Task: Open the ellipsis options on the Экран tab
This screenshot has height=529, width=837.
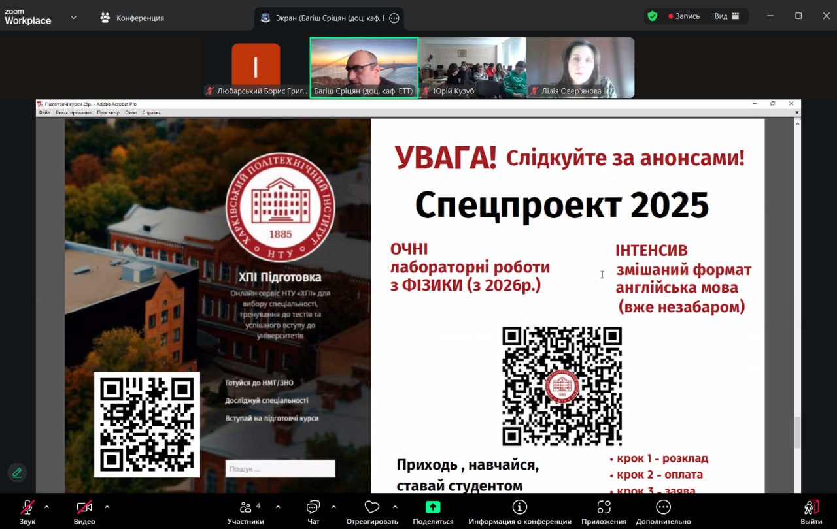Action: click(x=394, y=18)
